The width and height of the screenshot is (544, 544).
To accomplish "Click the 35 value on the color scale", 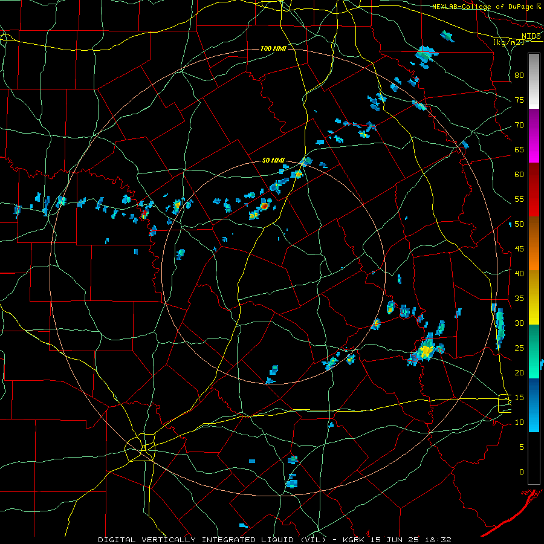I will [x=519, y=299].
